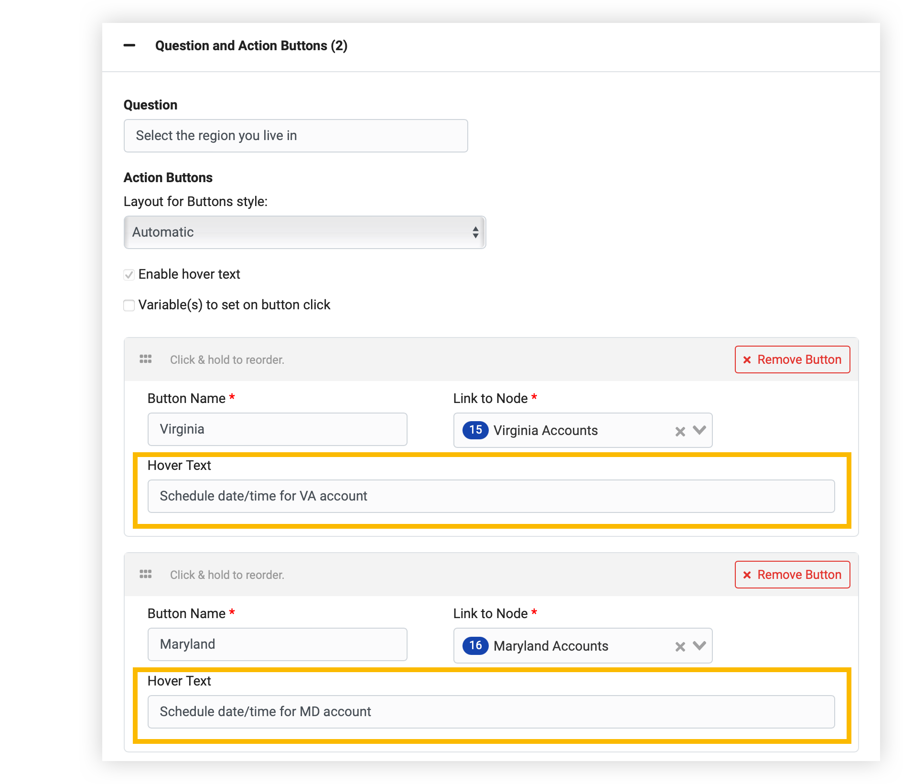Viewport: 903px width, 784px height.
Task: Expand the Virginia Accounts Link to Node dropdown
Action: 699,431
